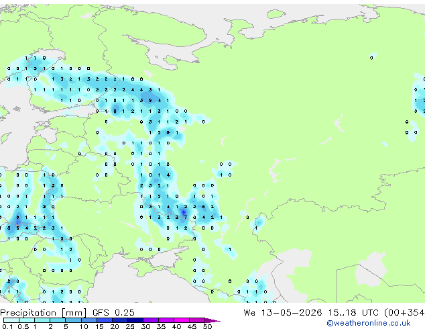
Task: Click the 'Precipitation [mm]' title text
Action: click(x=44, y=313)
